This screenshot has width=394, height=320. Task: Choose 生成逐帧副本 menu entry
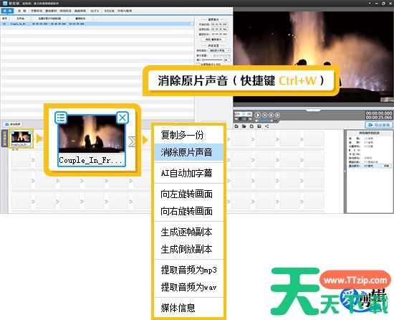point(188,232)
